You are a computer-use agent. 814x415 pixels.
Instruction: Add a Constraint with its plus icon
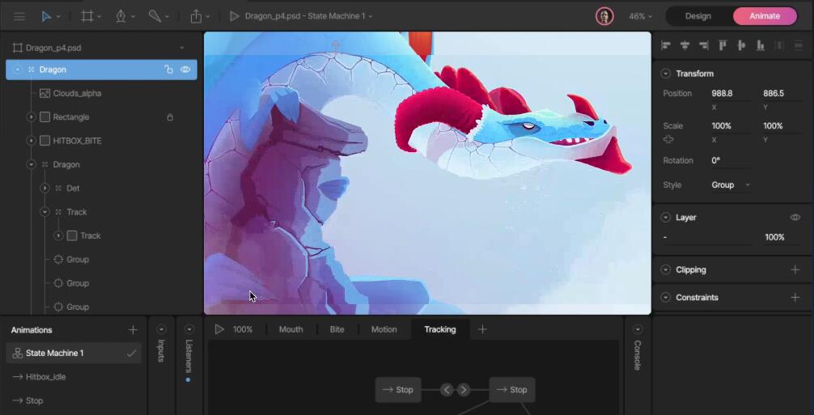click(x=795, y=297)
